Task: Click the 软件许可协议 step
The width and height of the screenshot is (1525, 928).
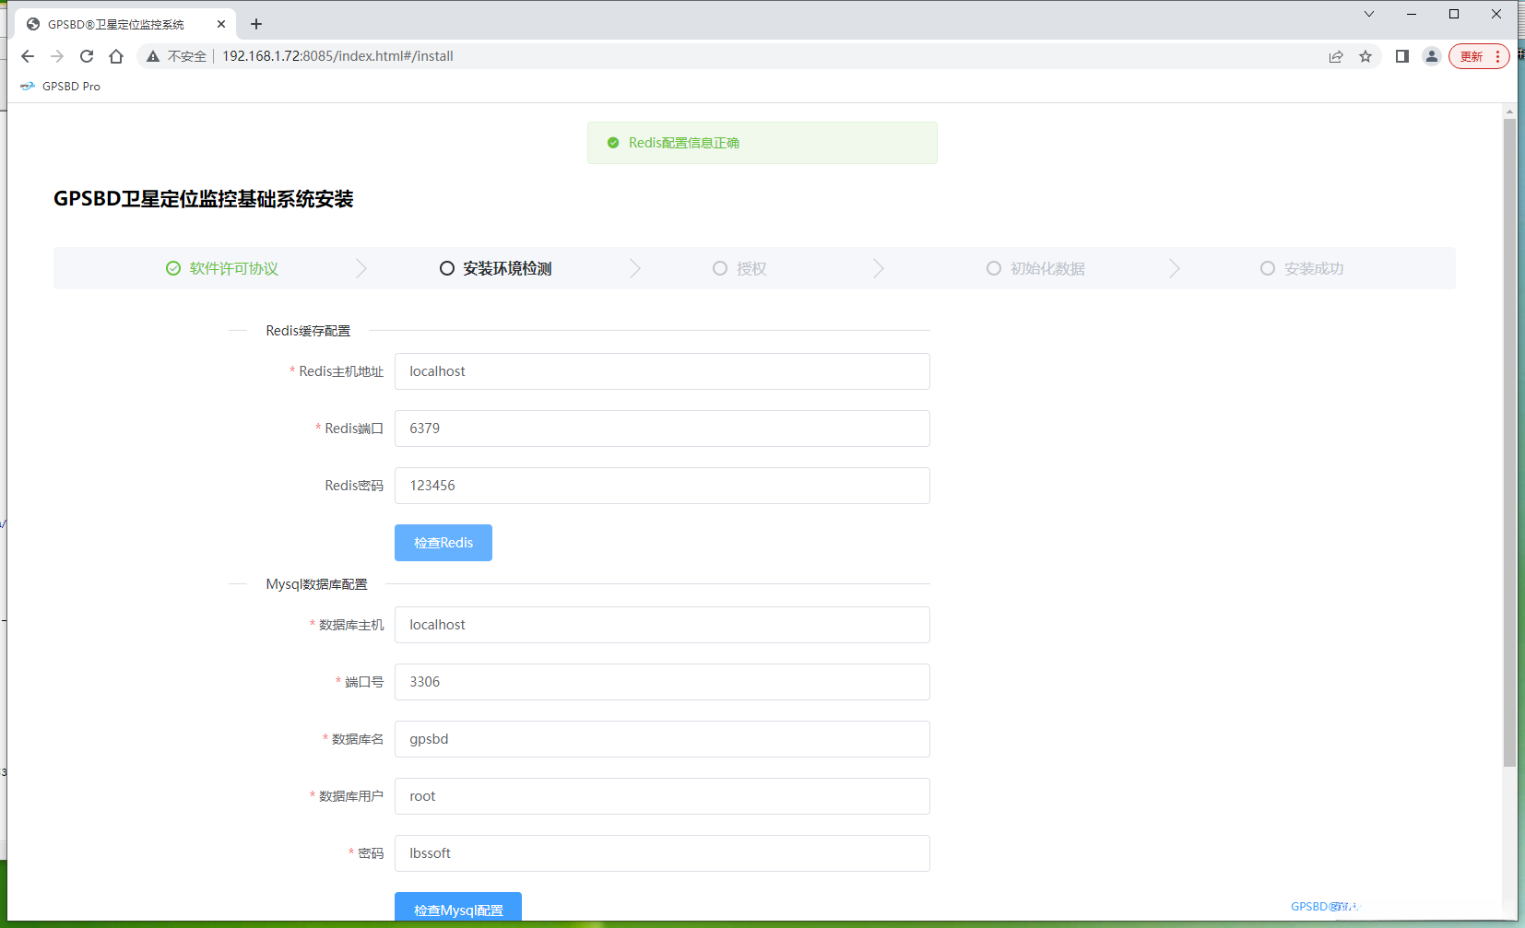Action: coord(222,268)
